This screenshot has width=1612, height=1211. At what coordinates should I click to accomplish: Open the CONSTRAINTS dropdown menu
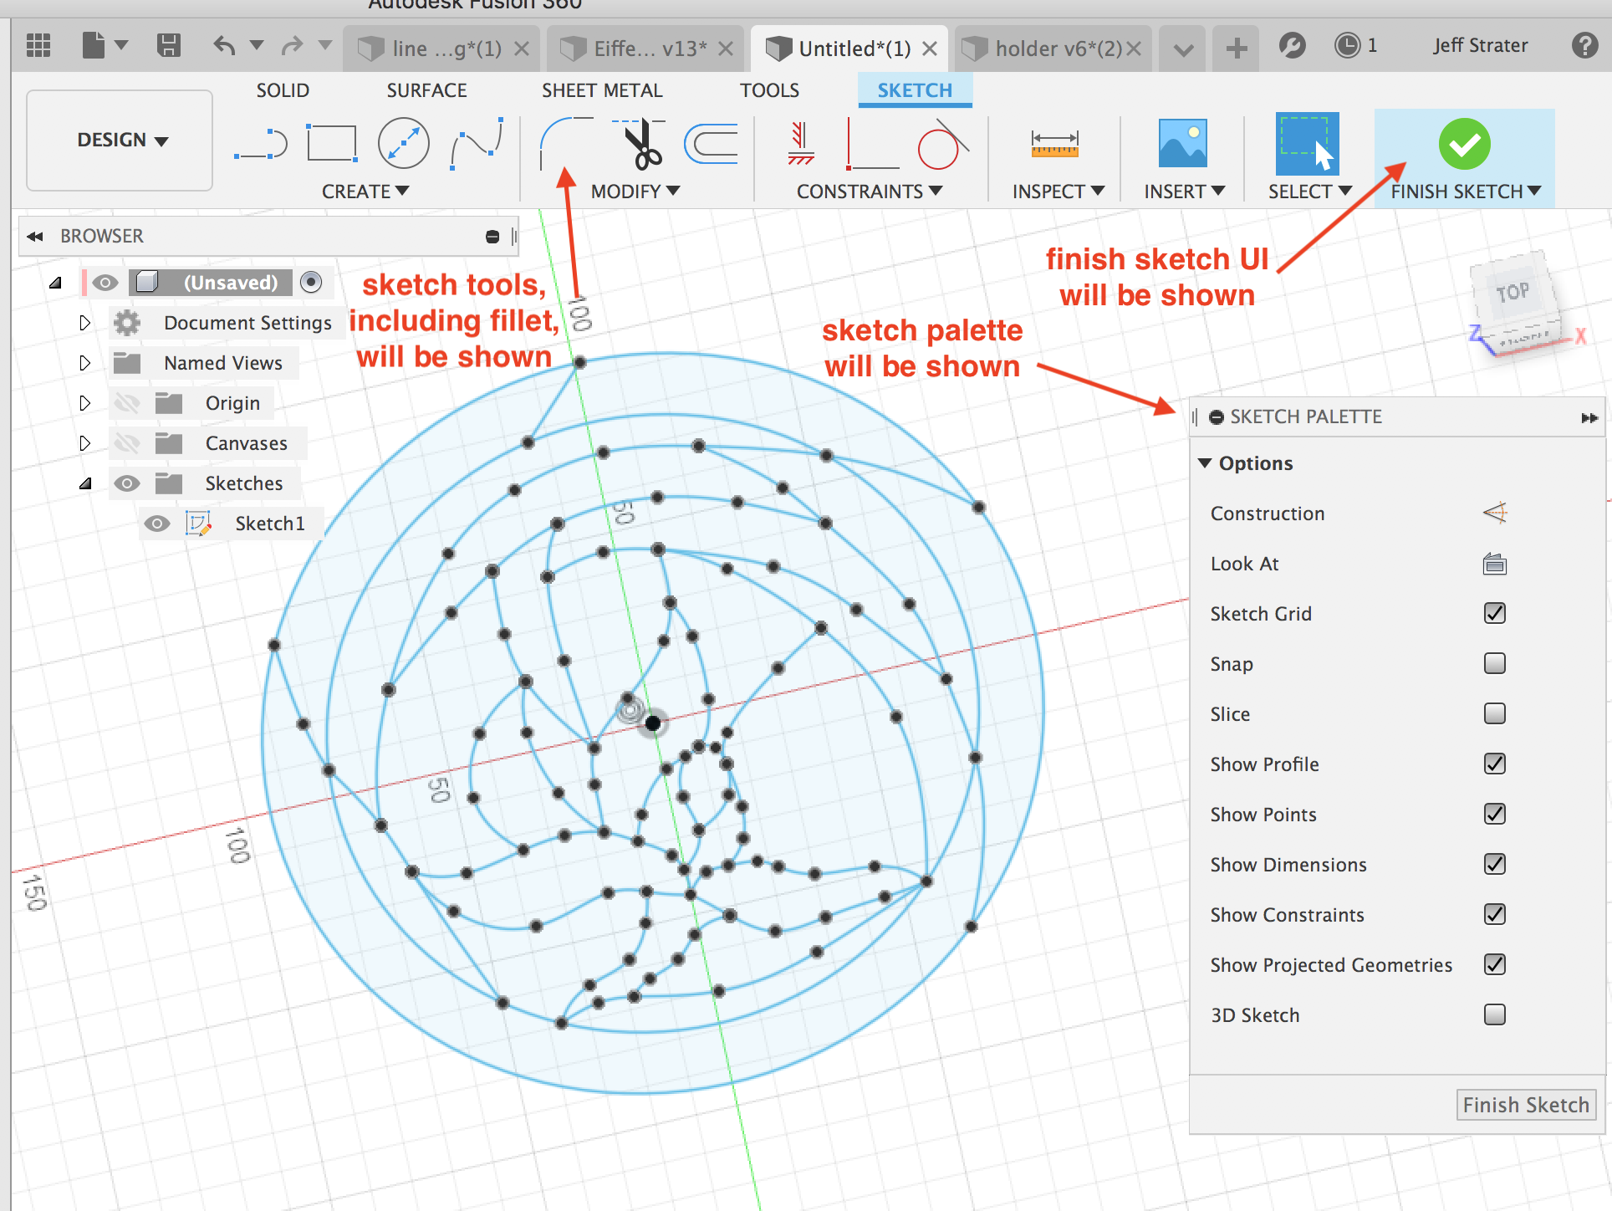click(x=870, y=192)
